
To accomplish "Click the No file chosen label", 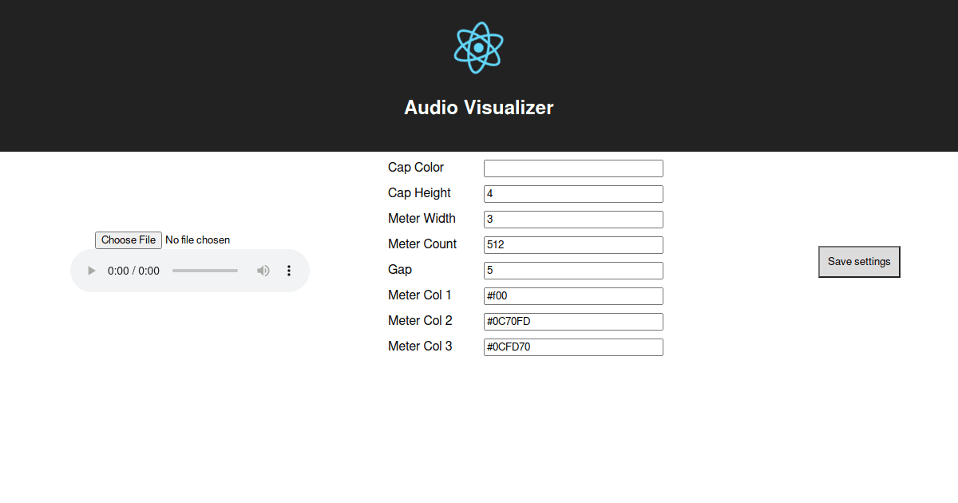I will point(196,240).
